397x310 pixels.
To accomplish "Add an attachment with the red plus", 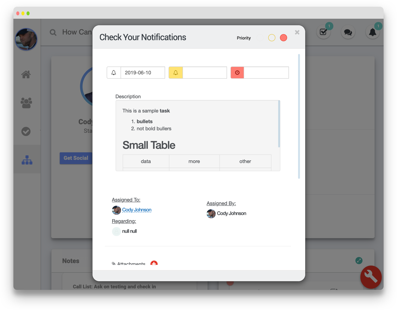I will [154, 263].
